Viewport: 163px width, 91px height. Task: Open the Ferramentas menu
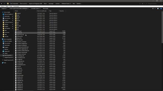pyautogui.click(x=16, y=6)
